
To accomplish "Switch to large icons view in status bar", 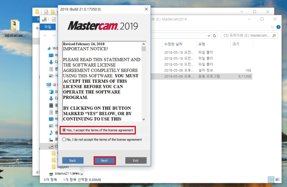I will [x=277, y=180].
